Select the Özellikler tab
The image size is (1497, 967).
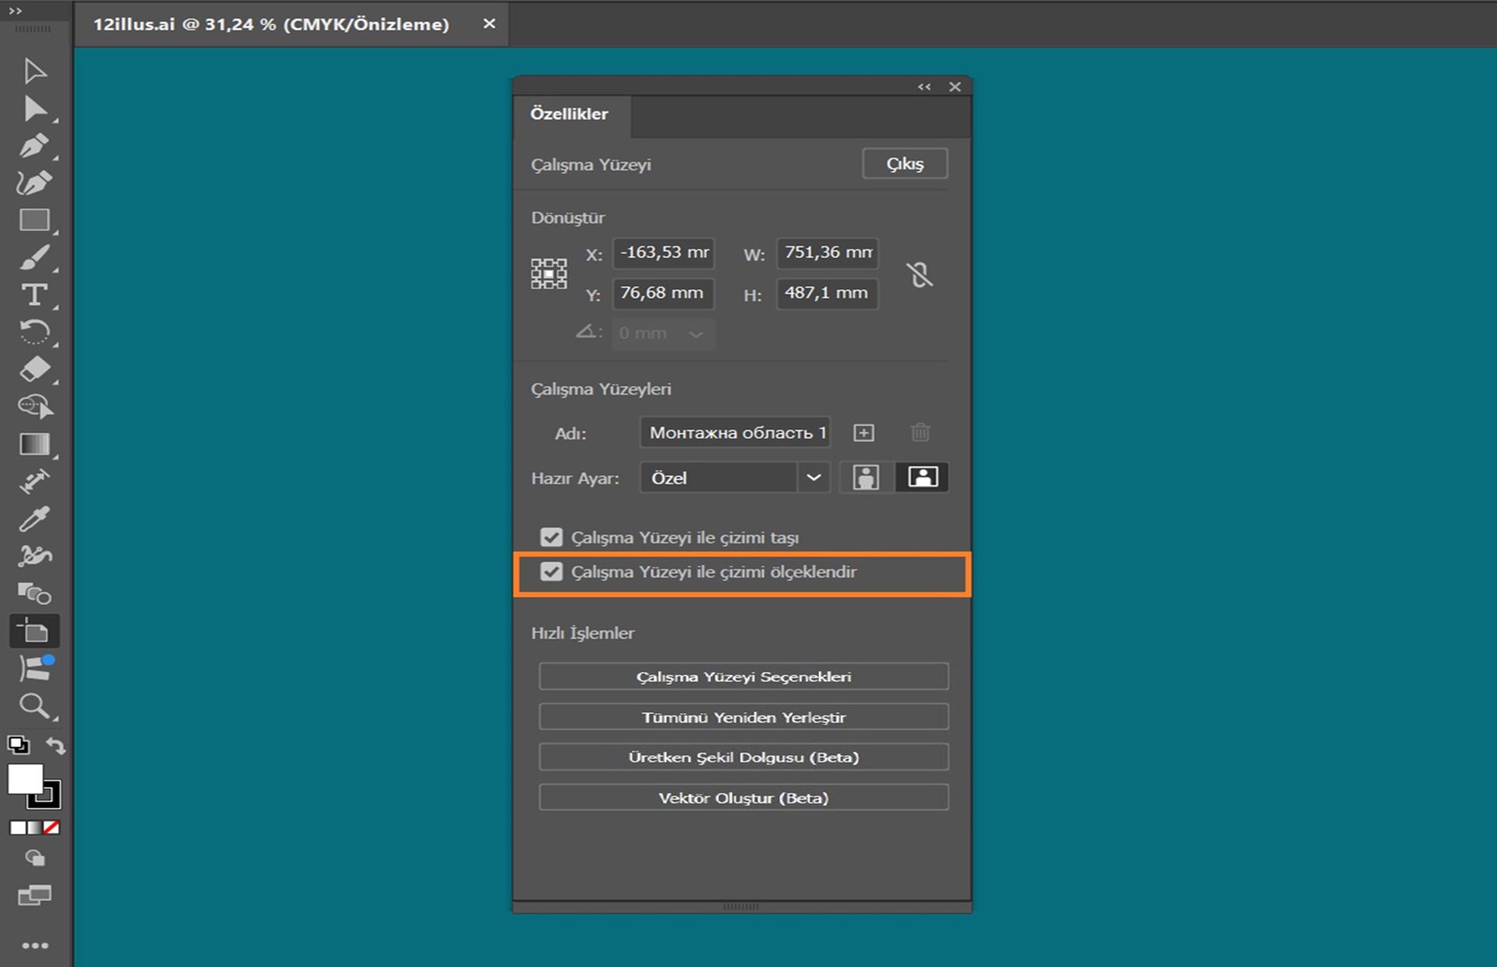(x=570, y=114)
